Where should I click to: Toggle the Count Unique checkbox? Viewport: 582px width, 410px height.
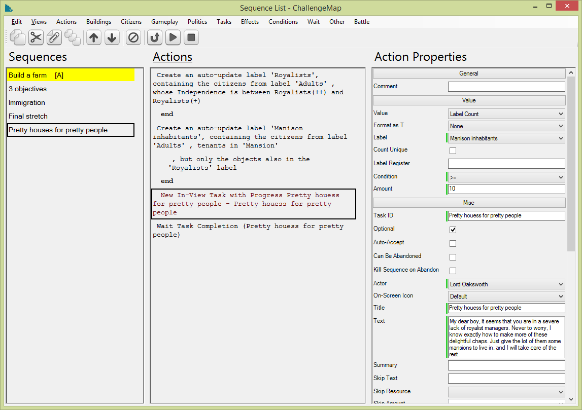(453, 151)
